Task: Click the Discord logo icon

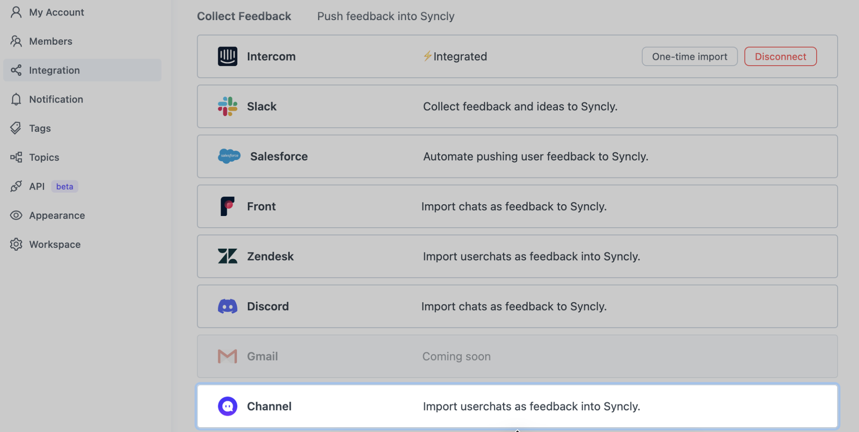Action: [x=228, y=306]
